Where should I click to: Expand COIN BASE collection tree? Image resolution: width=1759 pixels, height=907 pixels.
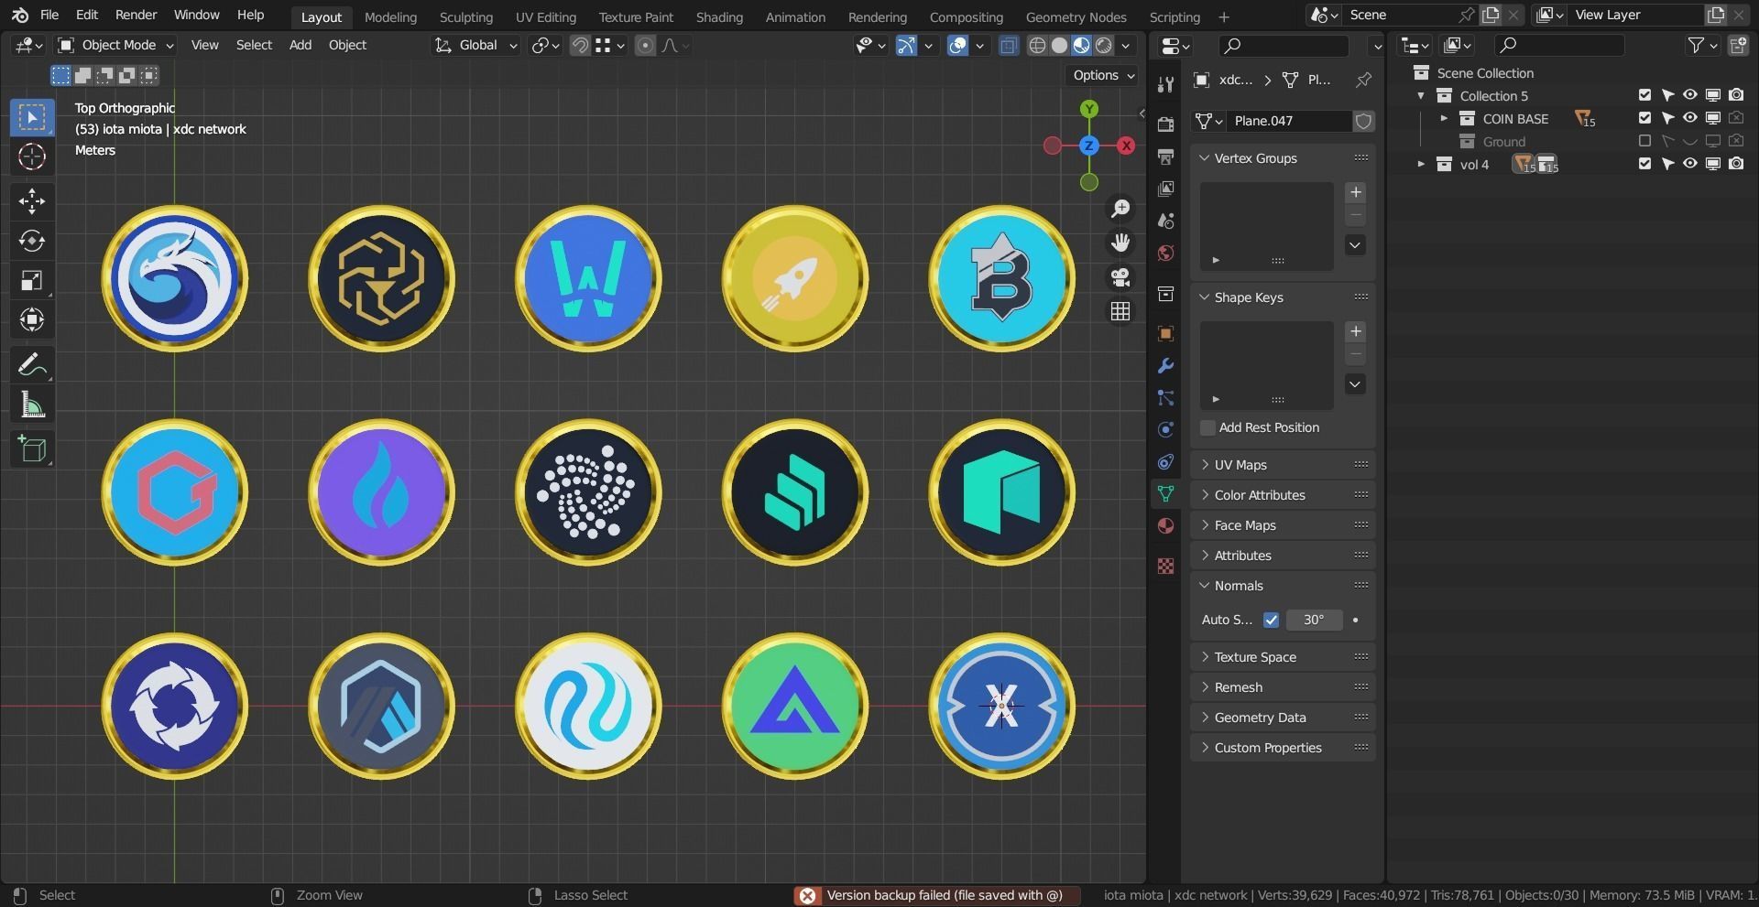pyautogui.click(x=1444, y=118)
